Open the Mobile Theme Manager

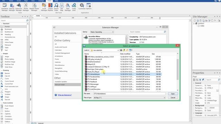34,7
